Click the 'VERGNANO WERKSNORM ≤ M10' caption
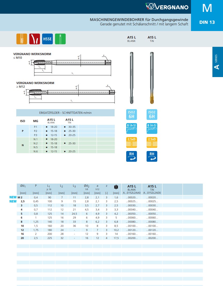 (x=32, y=56)
